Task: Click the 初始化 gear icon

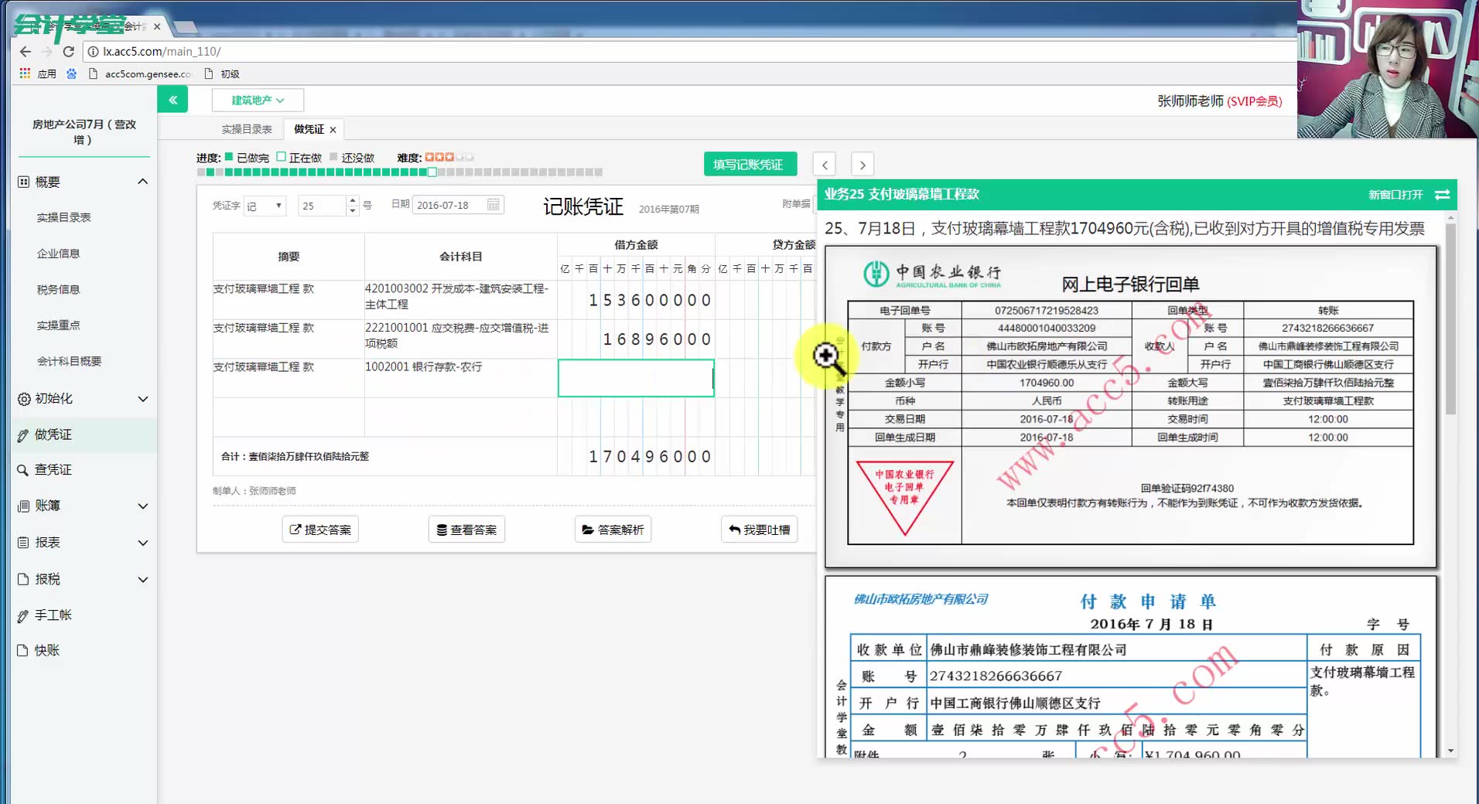Action: click(x=24, y=399)
